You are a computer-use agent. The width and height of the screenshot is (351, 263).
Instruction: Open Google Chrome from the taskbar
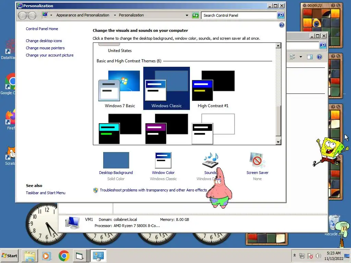pyautogui.click(x=64, y=256)
